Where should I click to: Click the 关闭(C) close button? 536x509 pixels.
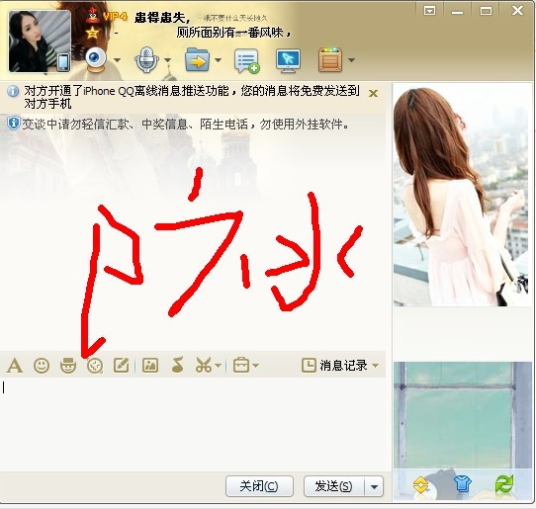pyautogui.click(x=259, y=486)
